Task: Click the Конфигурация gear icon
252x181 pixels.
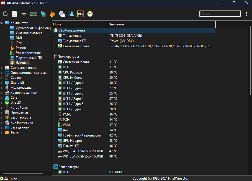Action: (x=7, y=122)
